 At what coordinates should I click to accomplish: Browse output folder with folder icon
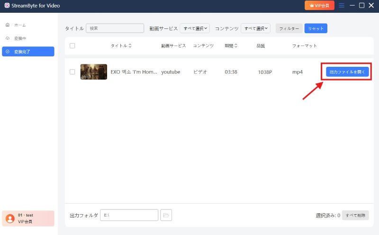point(166,215)
